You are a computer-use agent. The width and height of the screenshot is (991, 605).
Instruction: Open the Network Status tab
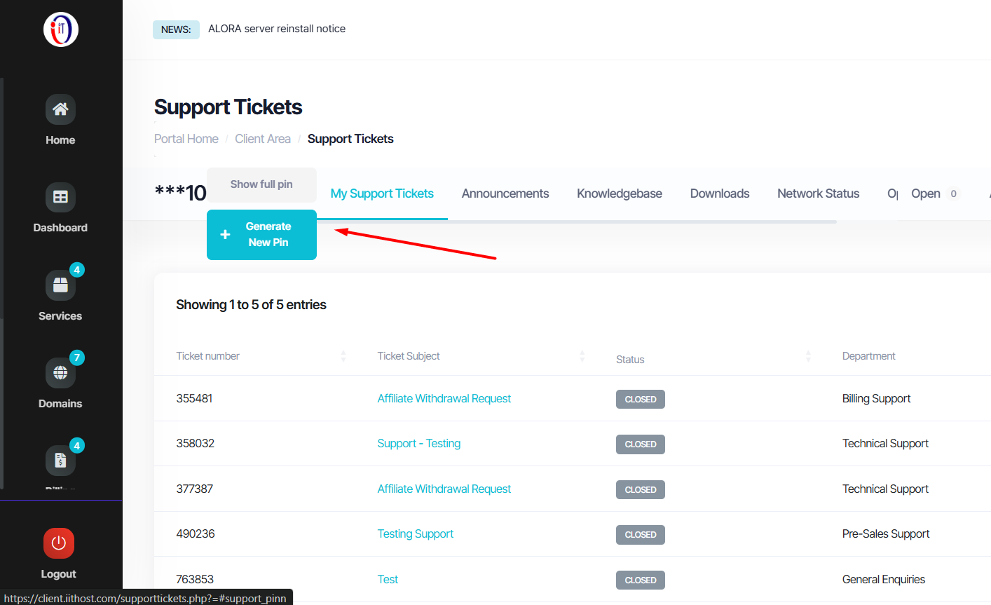818,193
